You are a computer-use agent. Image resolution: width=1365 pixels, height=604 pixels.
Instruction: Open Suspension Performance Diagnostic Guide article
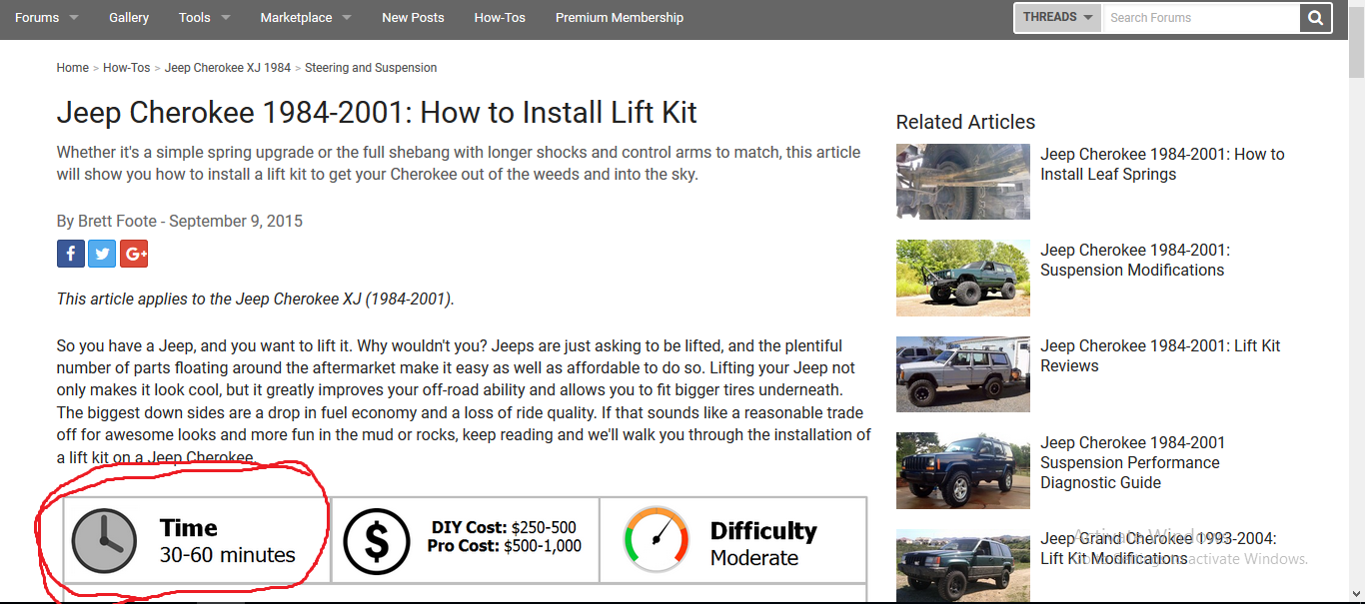click(x=1132, y=462)
